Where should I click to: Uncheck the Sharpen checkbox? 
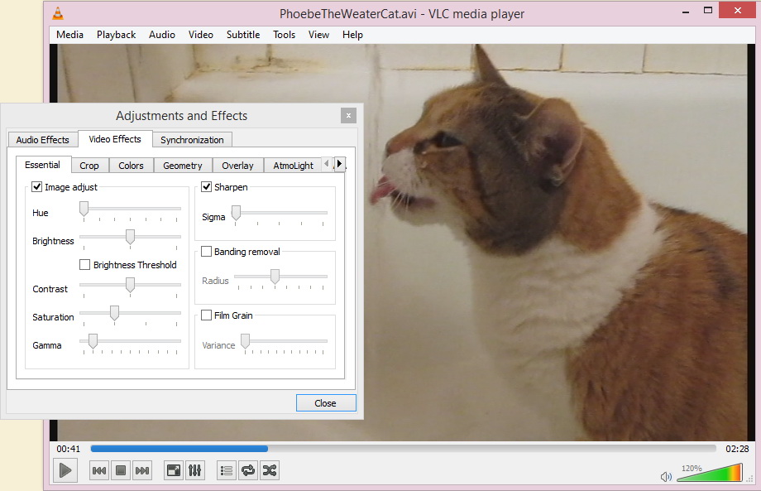[x=206, y=187]
